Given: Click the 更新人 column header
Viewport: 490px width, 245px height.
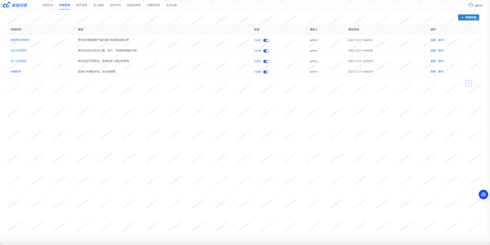Looking at the screenshot, I should tap(314, 29).
